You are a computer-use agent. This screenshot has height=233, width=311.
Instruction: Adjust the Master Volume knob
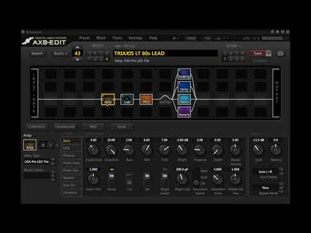point(235,150)
